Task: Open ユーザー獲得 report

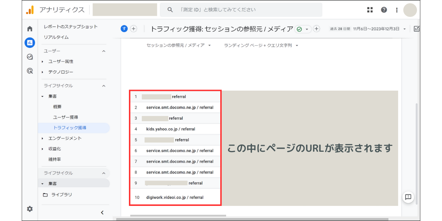Action: 66,117
